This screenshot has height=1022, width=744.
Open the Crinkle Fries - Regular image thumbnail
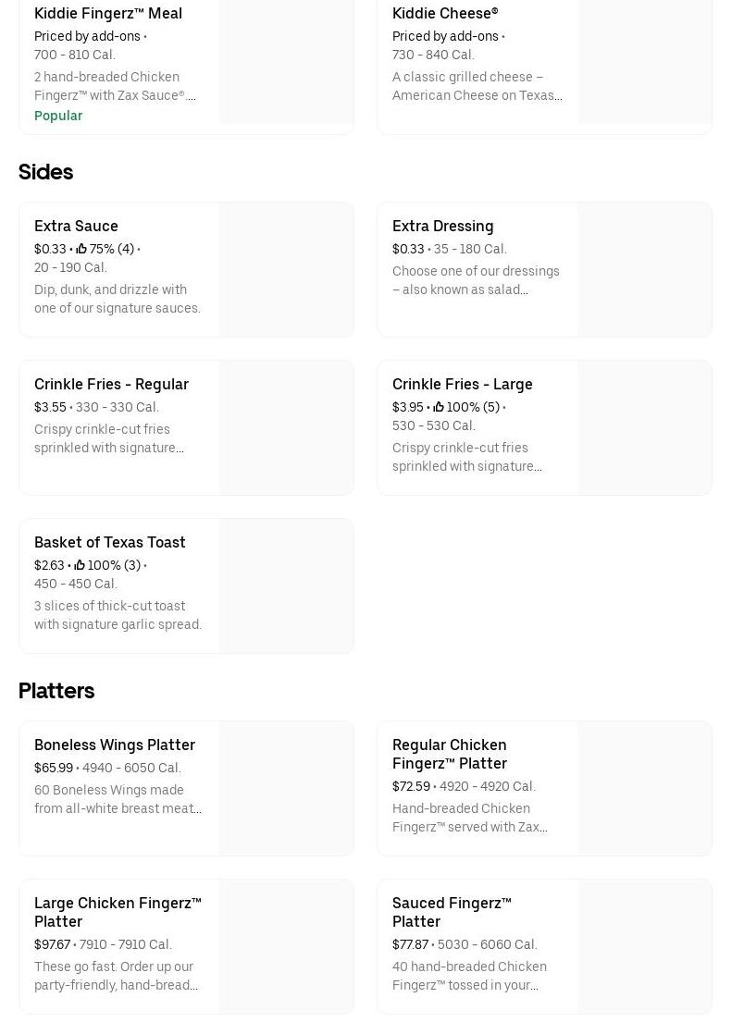(x=286, y=428)
